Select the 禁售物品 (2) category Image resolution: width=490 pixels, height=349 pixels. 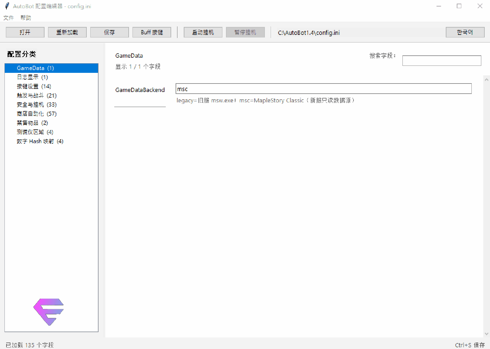tap(52, 123)
